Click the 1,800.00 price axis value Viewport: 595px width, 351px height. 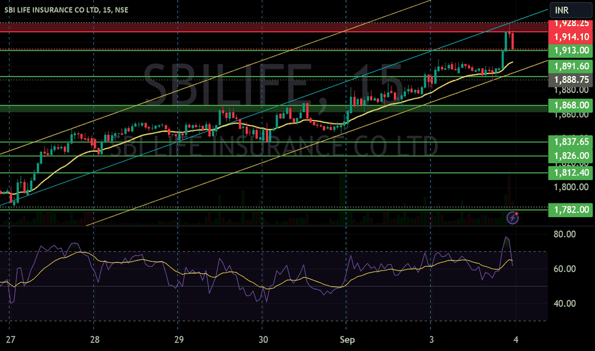tap(571, 187)
